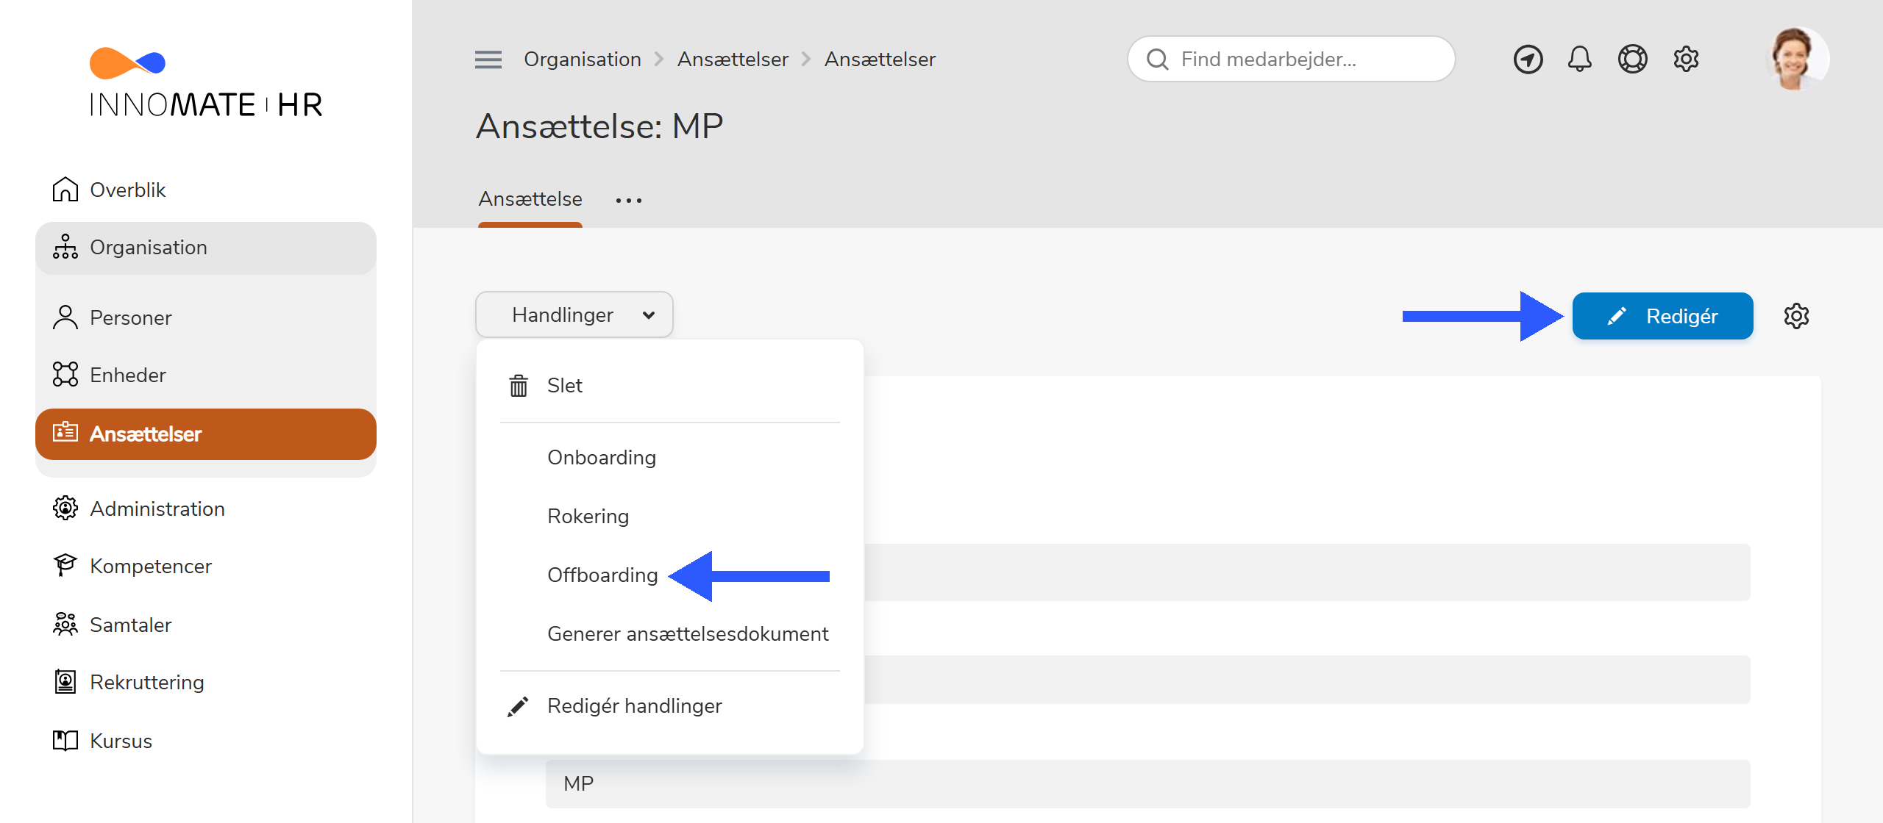This screenshot has height=823, width=1883.
Task: Click the Enheder sidebar icon
Action: point(66,374)
